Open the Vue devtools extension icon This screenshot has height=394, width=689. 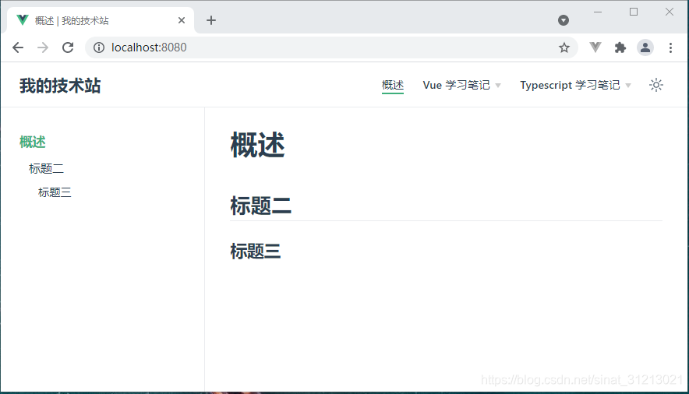(595, 47)
